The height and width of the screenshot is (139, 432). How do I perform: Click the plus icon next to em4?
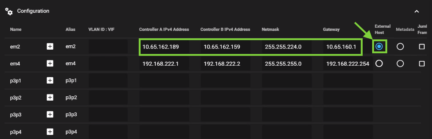click(50, 63)
